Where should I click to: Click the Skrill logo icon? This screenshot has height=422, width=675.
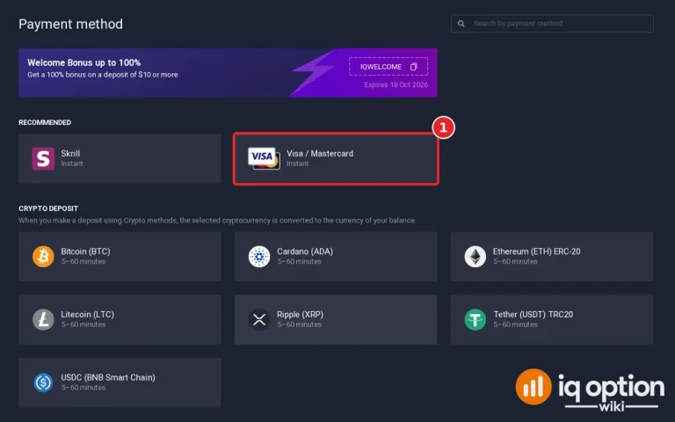tap(43, 158)
